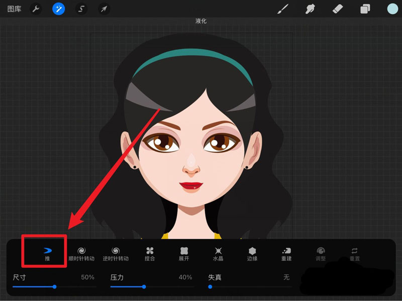
Task: Toggle the Adjustments (magic wand) tool
Action: pos(58,9)
